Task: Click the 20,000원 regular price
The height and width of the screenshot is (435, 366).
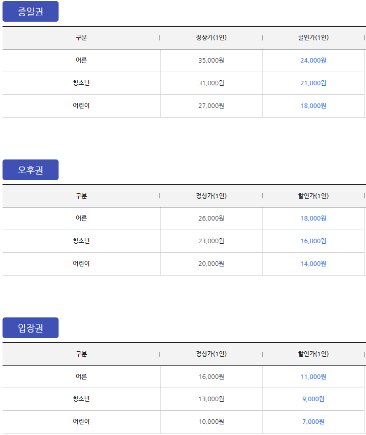Action: click(x=211, y=263)
